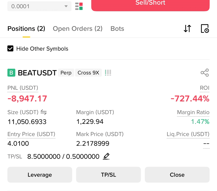Select the Positions (2) tab
This screenshot has width=217, height=191.
pyautogui.click(x=26, y=29)
